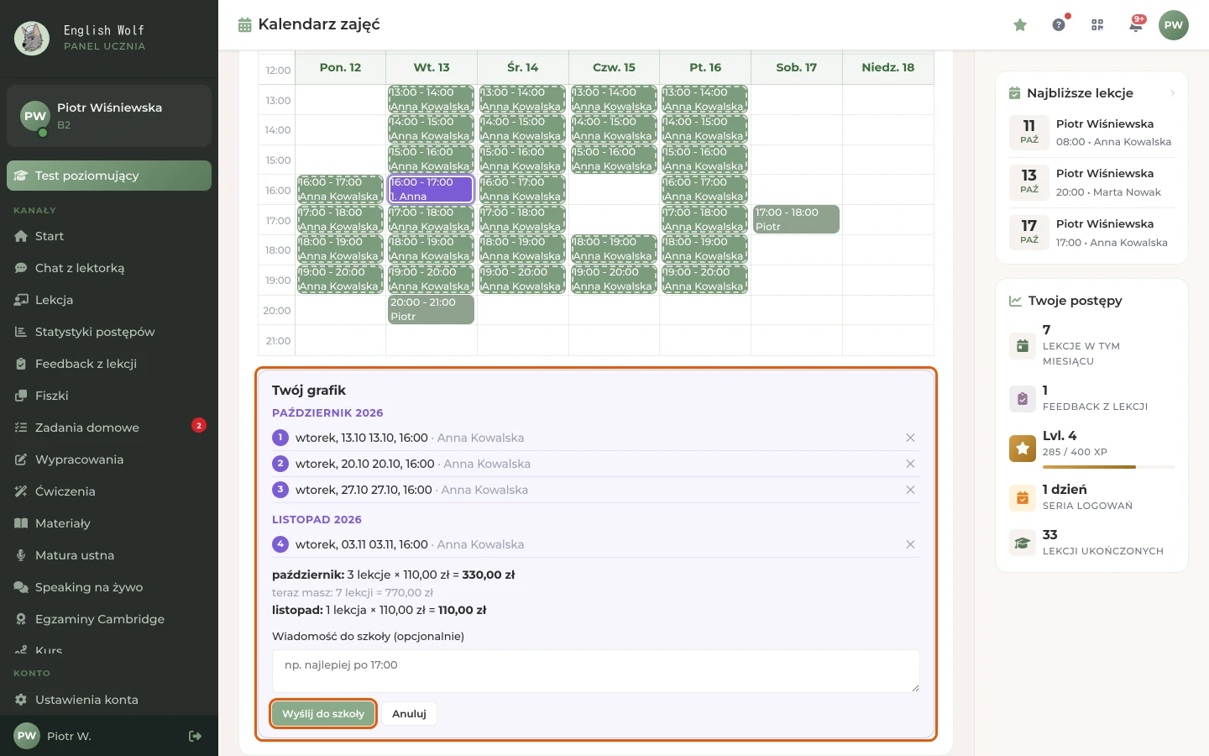
Task: Open the help question mark icon
Action: click(1059, 25)
